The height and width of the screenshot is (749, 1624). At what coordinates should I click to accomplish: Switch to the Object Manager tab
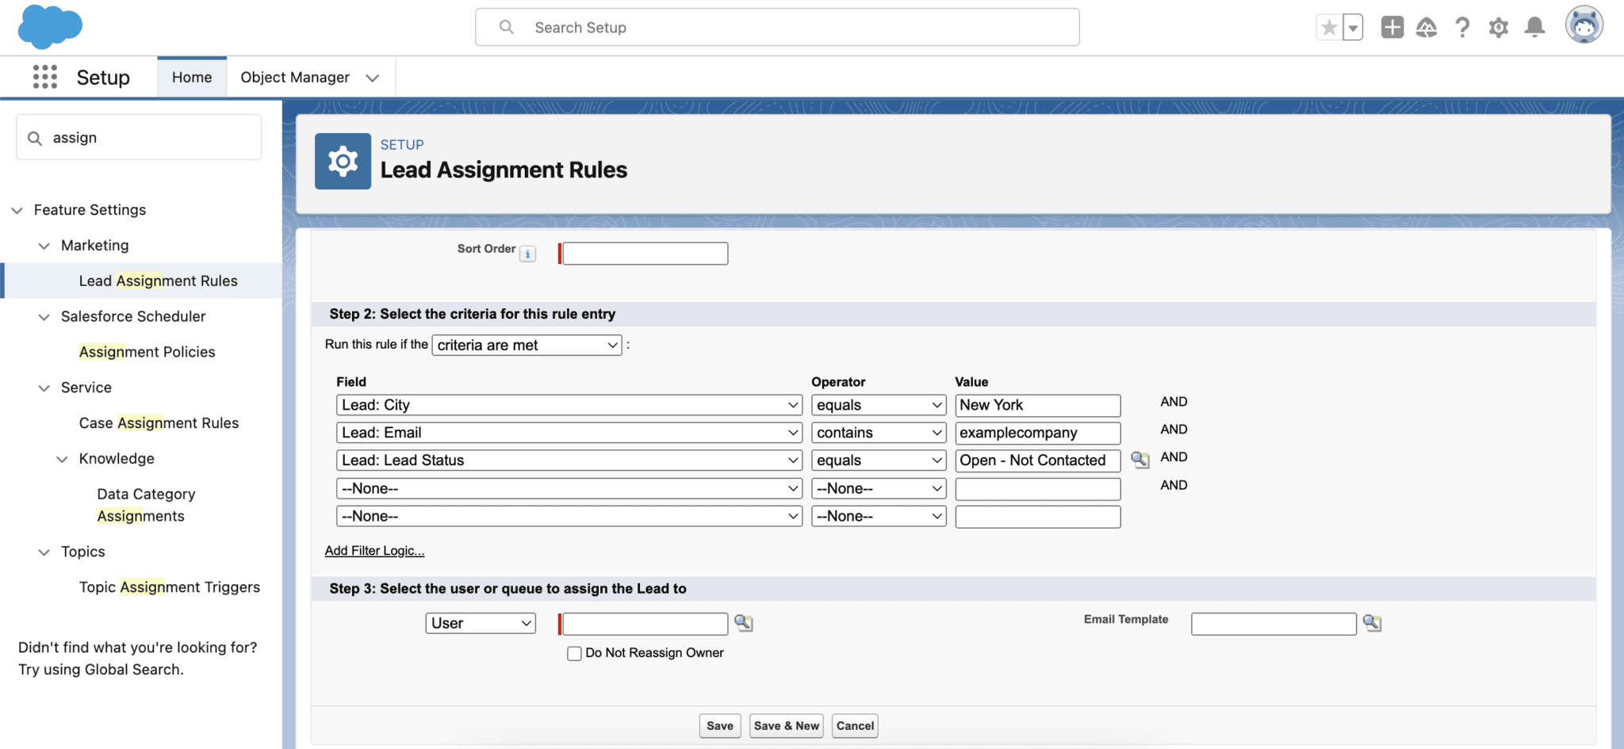click(x=295, y=77)
